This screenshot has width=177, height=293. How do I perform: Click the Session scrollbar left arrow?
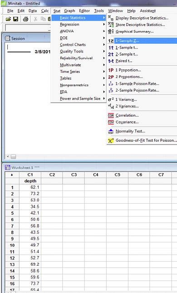8,157
